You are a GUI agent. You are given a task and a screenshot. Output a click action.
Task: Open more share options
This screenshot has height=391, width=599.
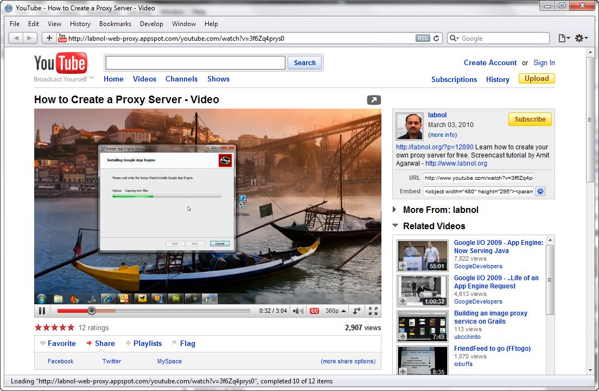coord(348,361)
